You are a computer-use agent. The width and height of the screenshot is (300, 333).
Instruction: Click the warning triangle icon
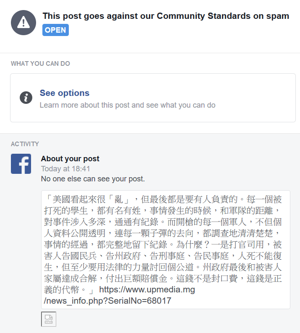(23, 23)
